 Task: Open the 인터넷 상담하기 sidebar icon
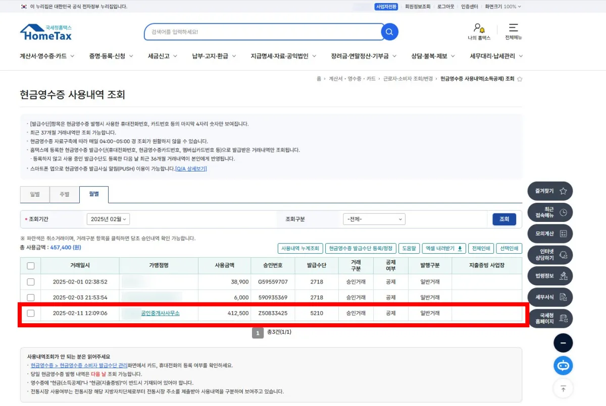point(549,255)
